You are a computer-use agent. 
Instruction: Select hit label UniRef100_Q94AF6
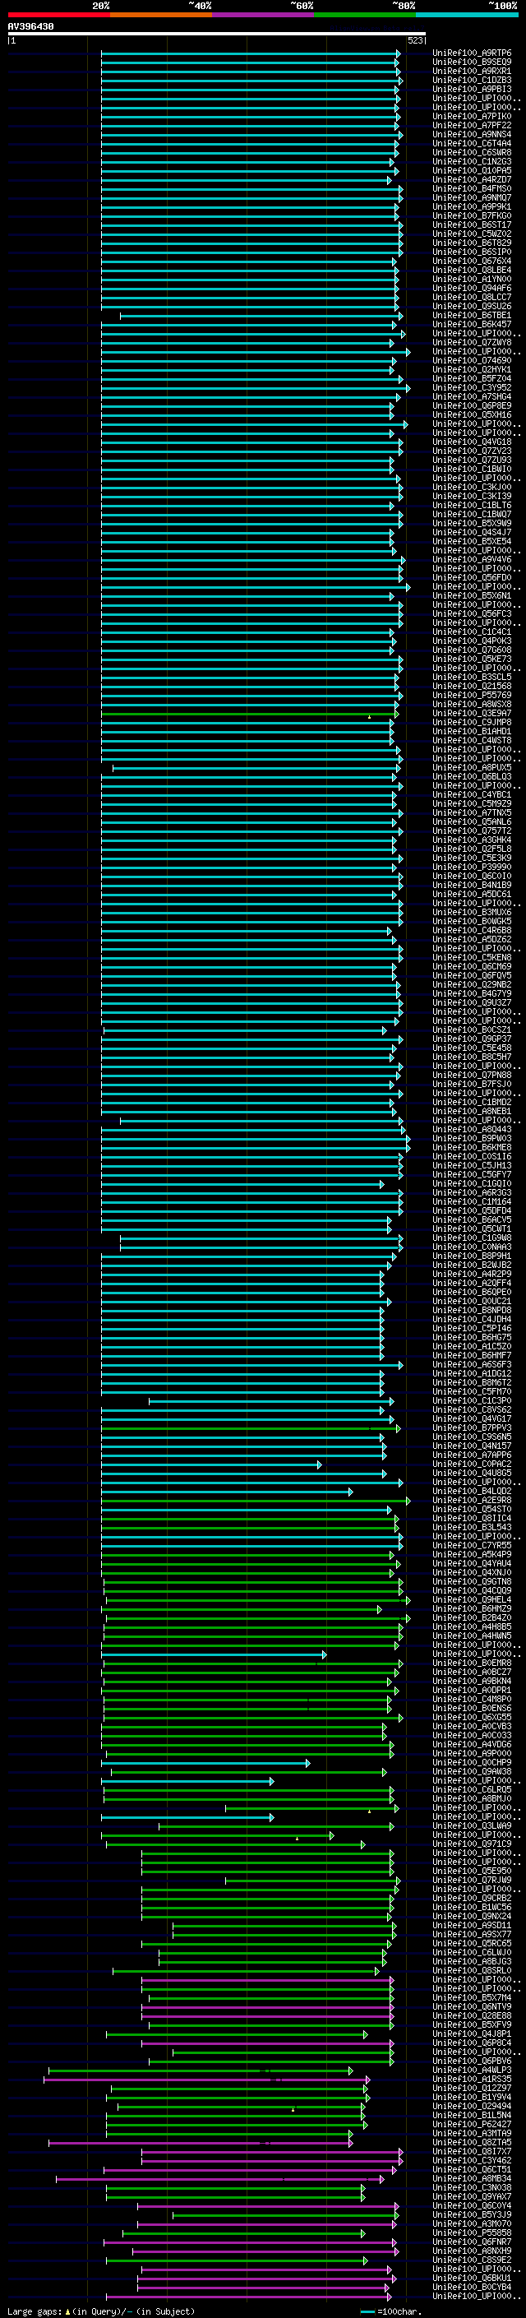coord(472,288)
